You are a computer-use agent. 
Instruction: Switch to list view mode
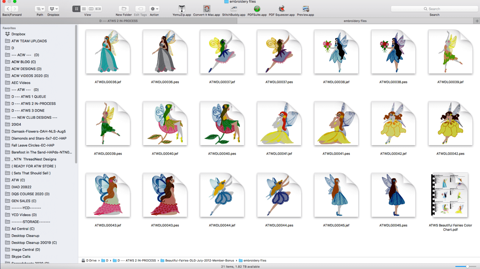[x=83, y=9]
